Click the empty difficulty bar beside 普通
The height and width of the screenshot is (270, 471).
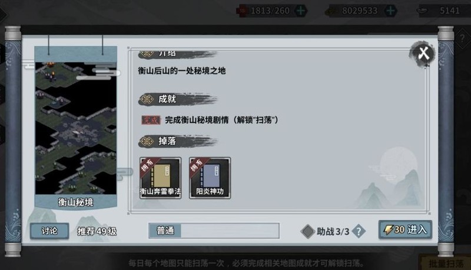[230, 231]
